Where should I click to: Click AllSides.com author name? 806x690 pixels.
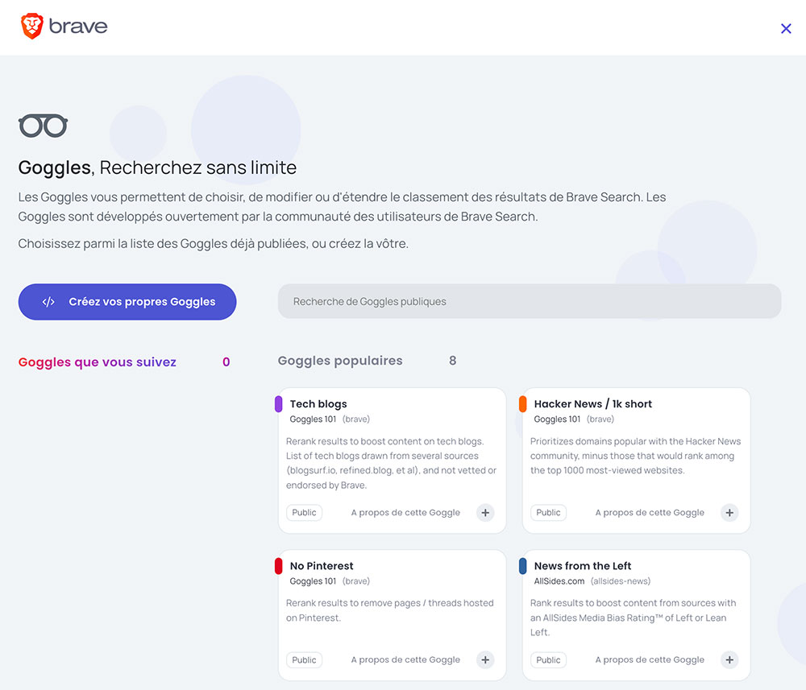click(559, 581)
